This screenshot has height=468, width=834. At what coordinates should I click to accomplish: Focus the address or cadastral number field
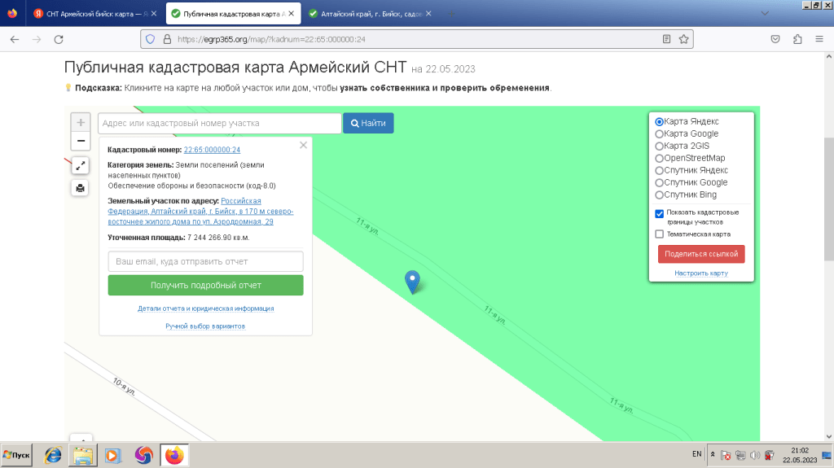point(219,123)
